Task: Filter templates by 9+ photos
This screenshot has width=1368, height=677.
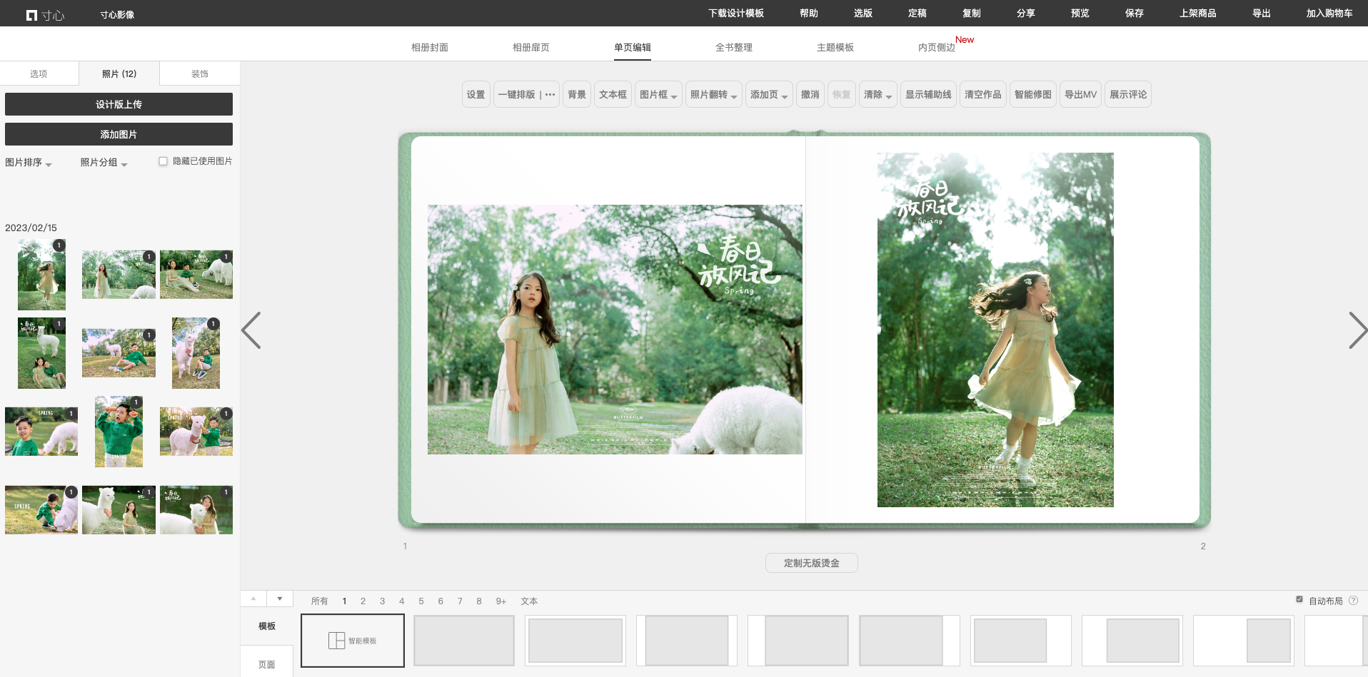Action: [x=501, y=601]
